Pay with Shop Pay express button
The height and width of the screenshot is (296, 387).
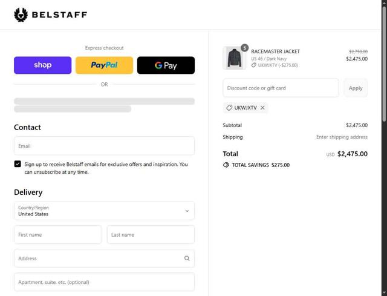(43, 65)
